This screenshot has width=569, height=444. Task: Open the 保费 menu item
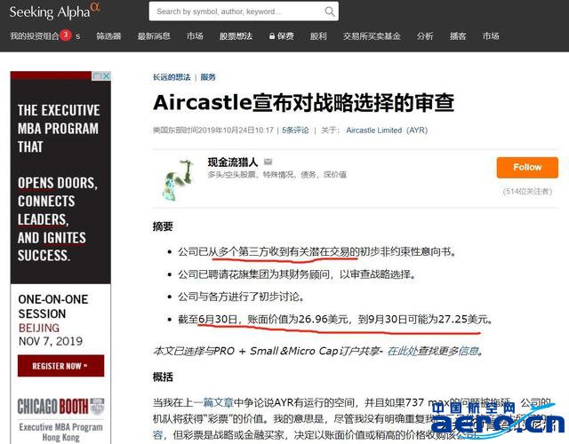click(x=285, y=36)
